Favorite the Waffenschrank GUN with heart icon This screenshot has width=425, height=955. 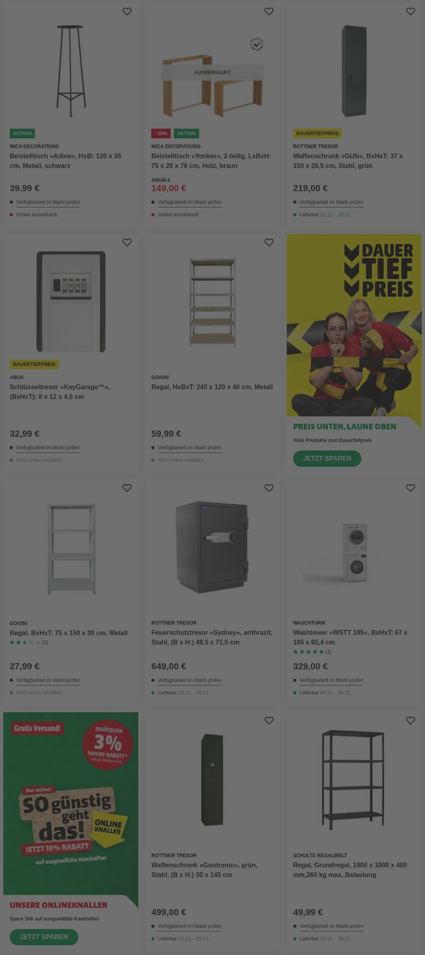tap(410, 12)
